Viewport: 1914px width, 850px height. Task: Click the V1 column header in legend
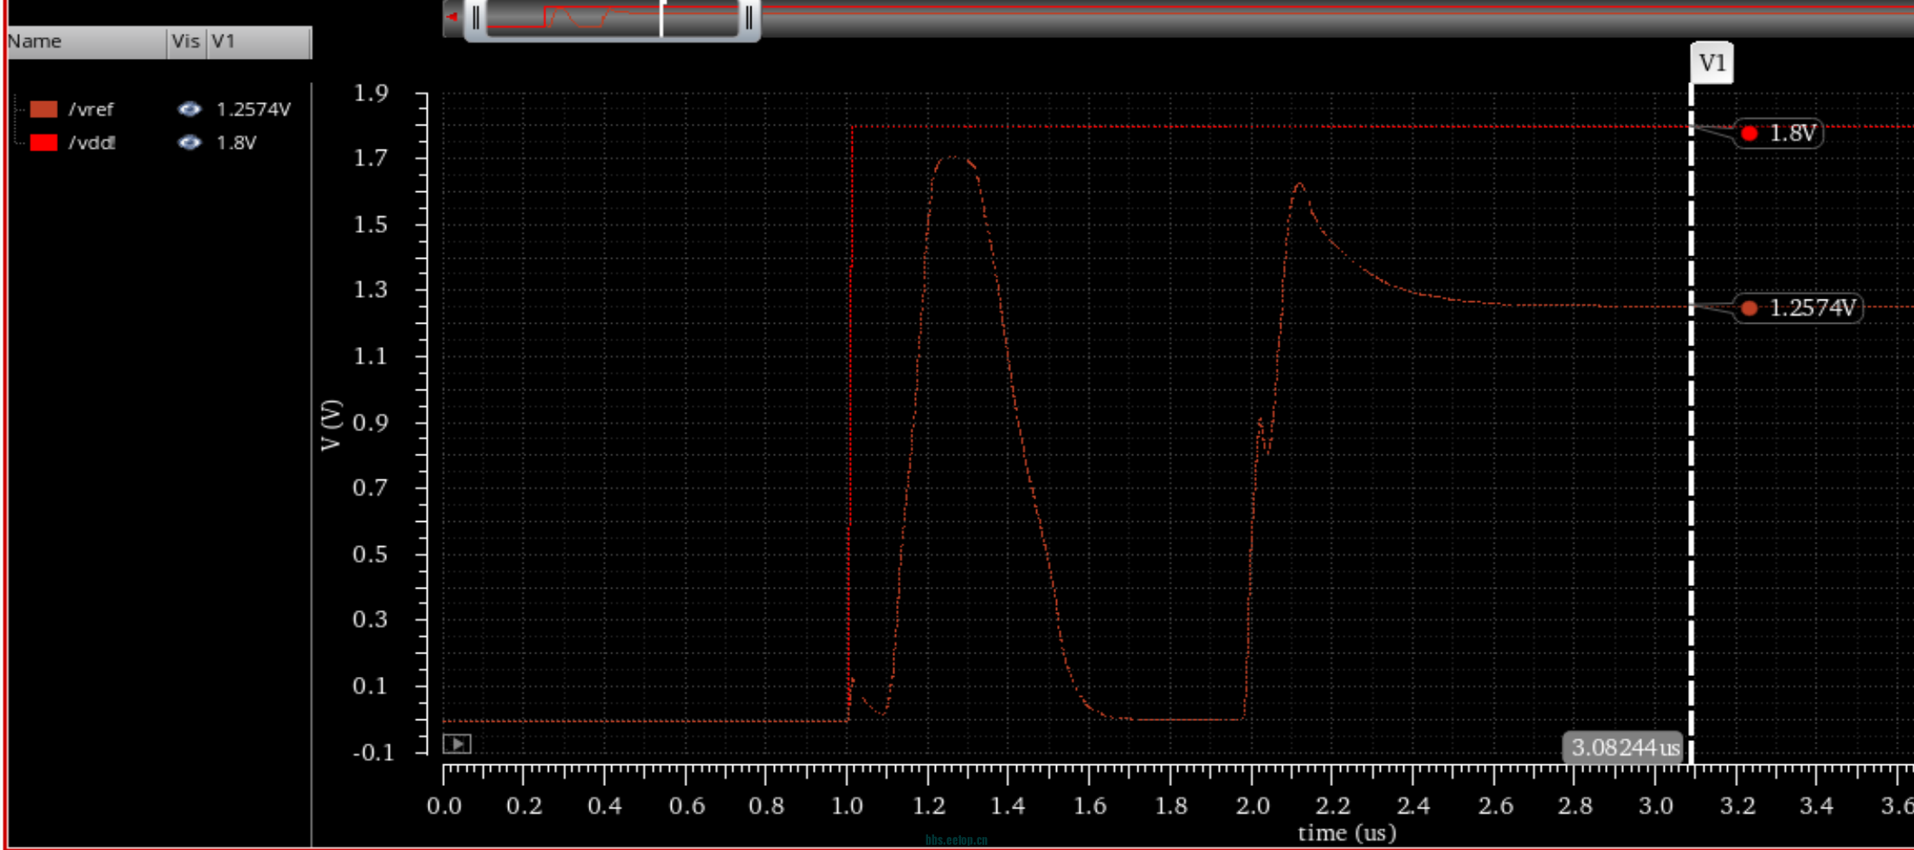coord(259,42)
